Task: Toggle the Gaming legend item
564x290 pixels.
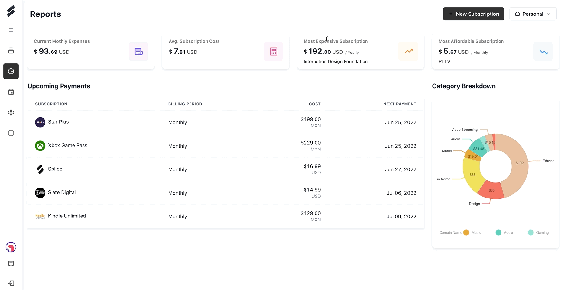Action: pyautogui.click(x=538, y=232)
